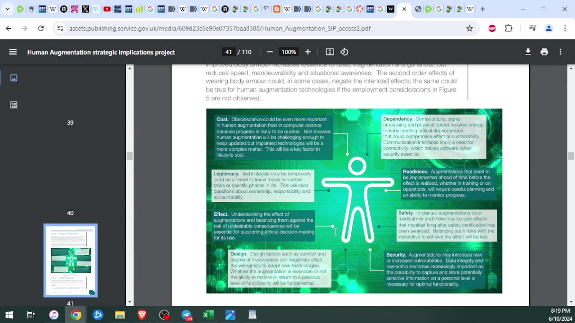This screenshot has height=323, width=575.
Task: Open File Explorer from the taskbar
Action: (x=120, y=315)
